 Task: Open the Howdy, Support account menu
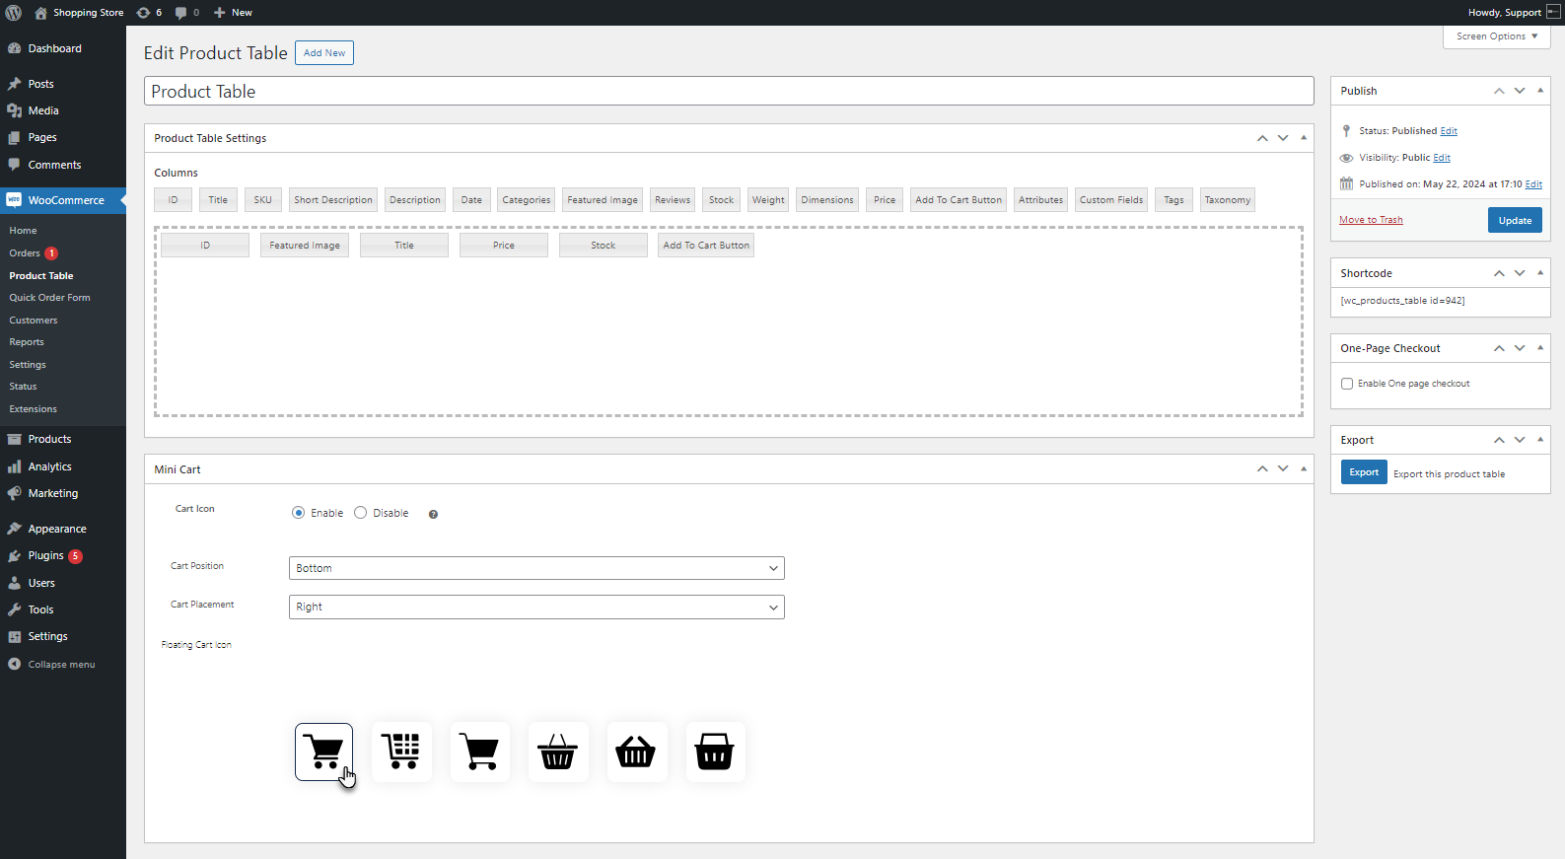[x=1513, y=13]
